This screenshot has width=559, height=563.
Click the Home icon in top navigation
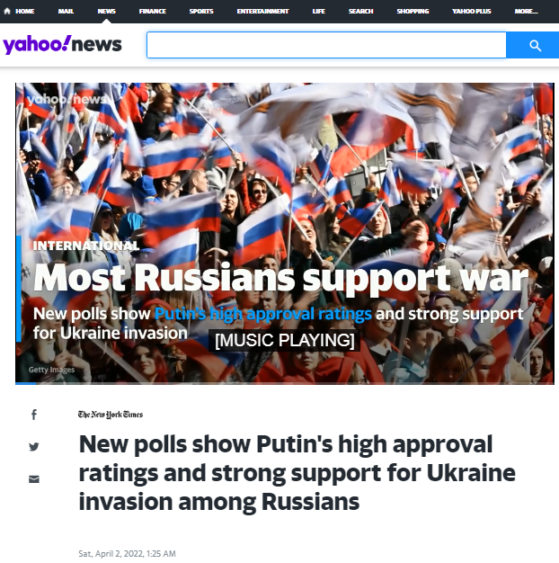(7, 11)
